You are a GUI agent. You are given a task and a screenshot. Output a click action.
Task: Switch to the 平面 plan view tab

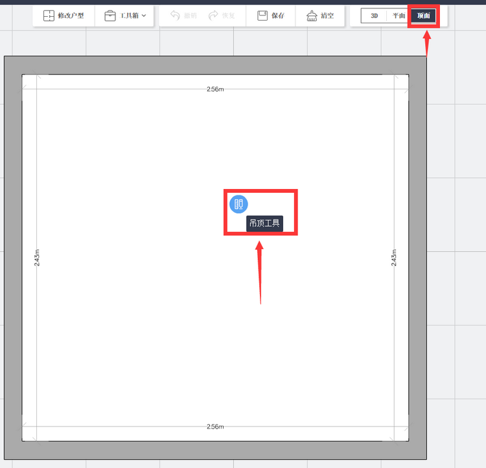tap(399, 16)
